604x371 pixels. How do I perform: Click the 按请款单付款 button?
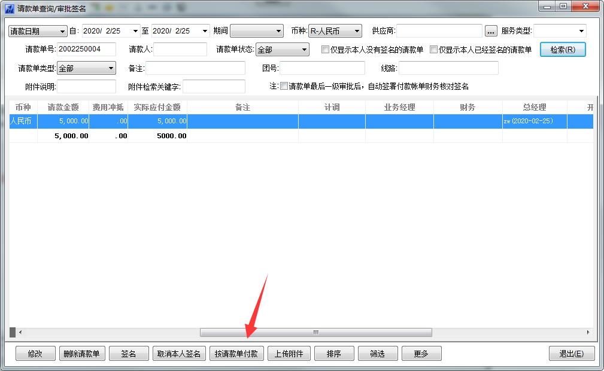pos(236,354)
